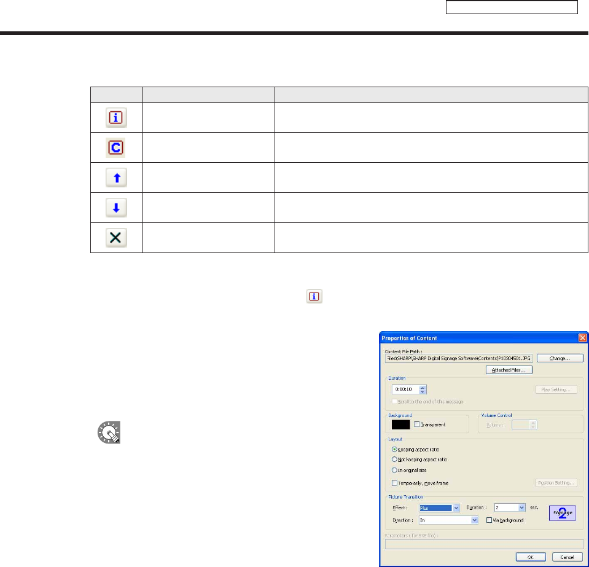
Task: Click the Duration time field 0:00:10
Action: pos(405,389)
